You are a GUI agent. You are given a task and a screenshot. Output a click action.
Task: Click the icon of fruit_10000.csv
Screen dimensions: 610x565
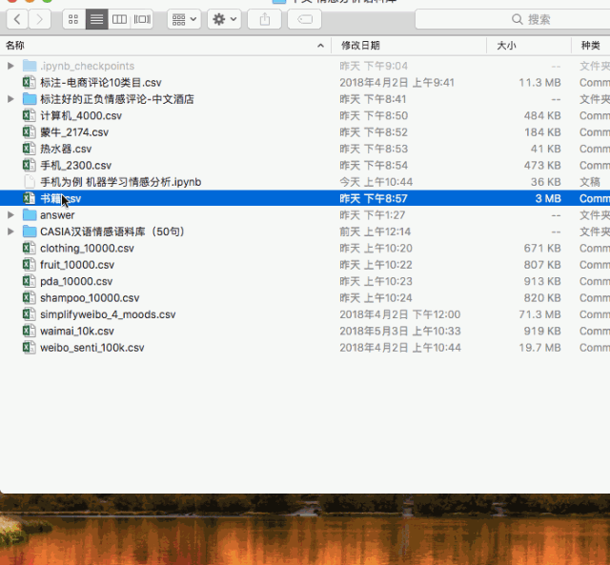tap(30, 265)
